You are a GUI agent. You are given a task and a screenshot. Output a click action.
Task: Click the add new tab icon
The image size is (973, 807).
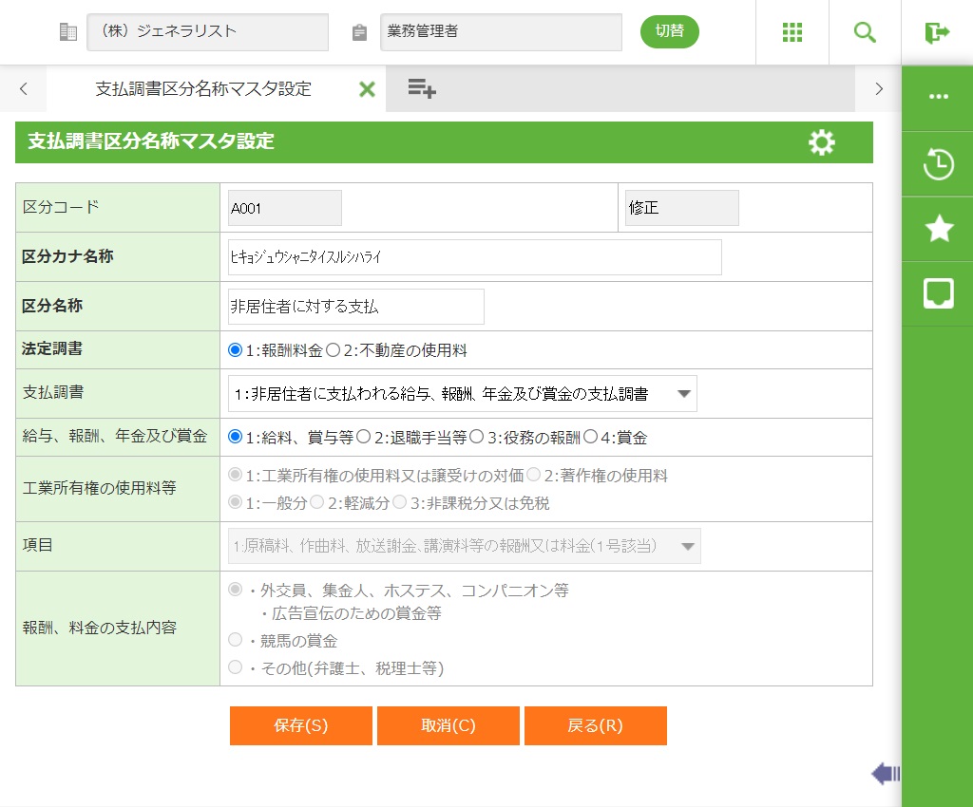[x=421, y=89]
